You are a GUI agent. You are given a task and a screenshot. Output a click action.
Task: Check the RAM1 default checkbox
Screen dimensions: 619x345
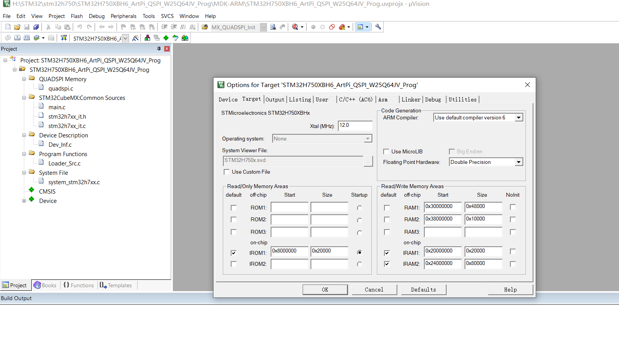(387, 208)
